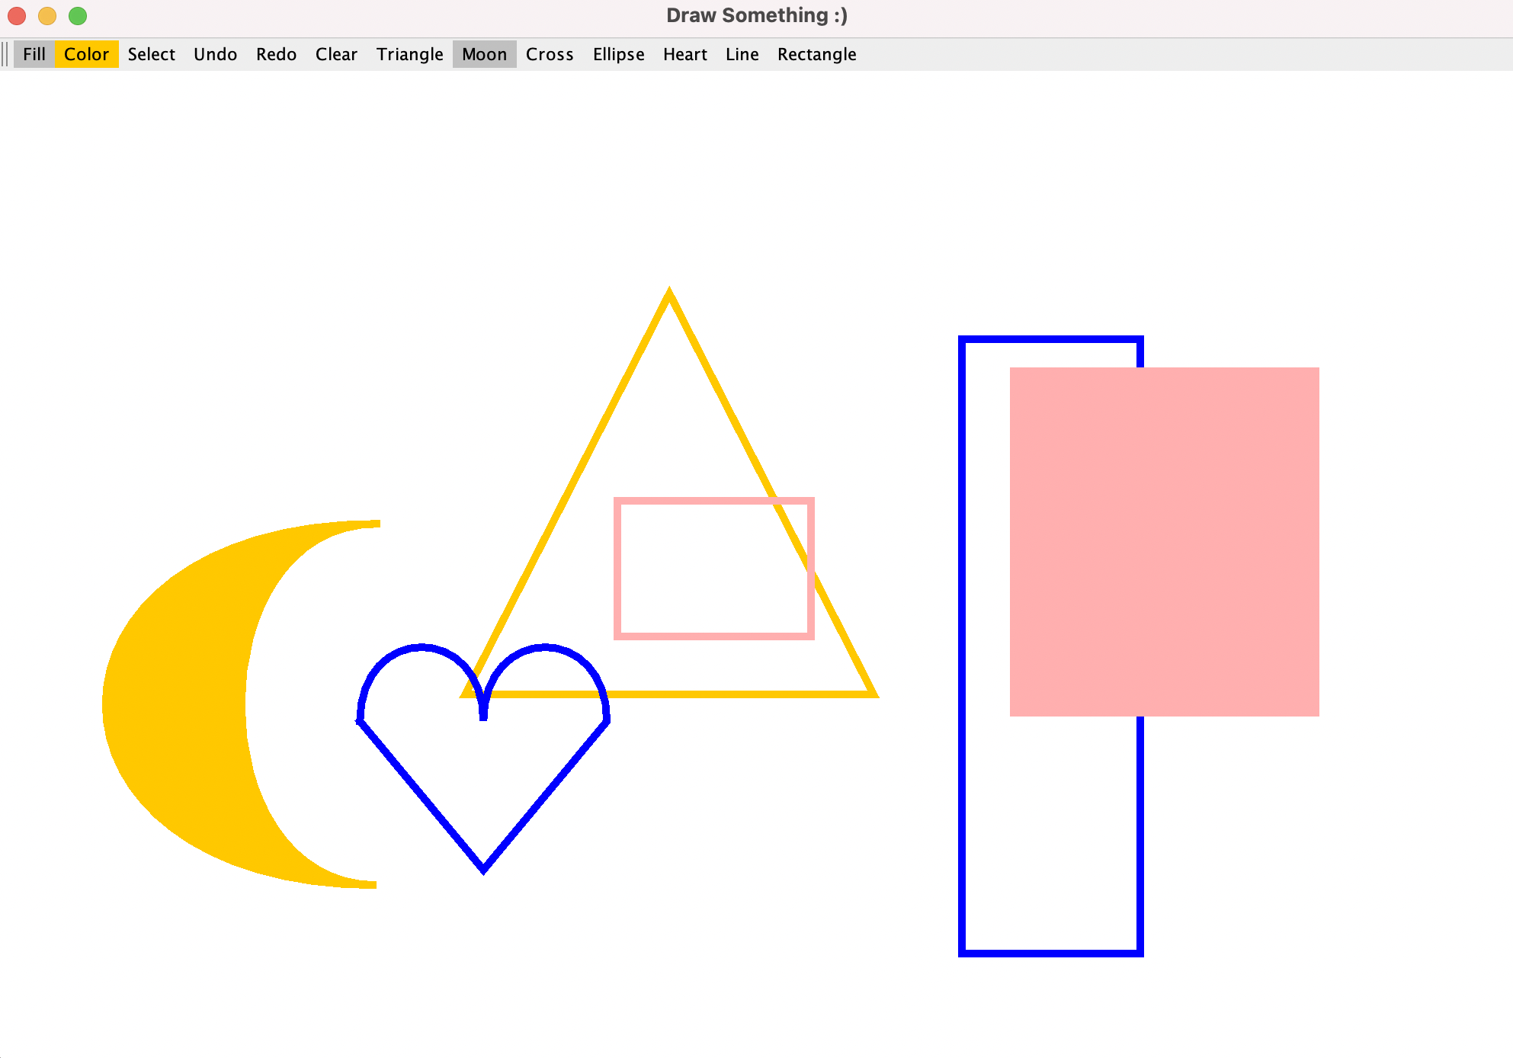1513x1058 pixels.
Task: Clear the drawing canvas
Action: click(x=336, y=54)
